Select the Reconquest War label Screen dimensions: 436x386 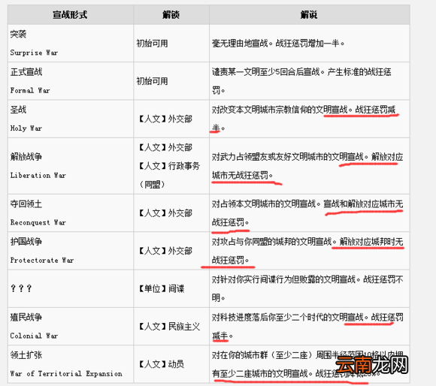tap(38, 222)
